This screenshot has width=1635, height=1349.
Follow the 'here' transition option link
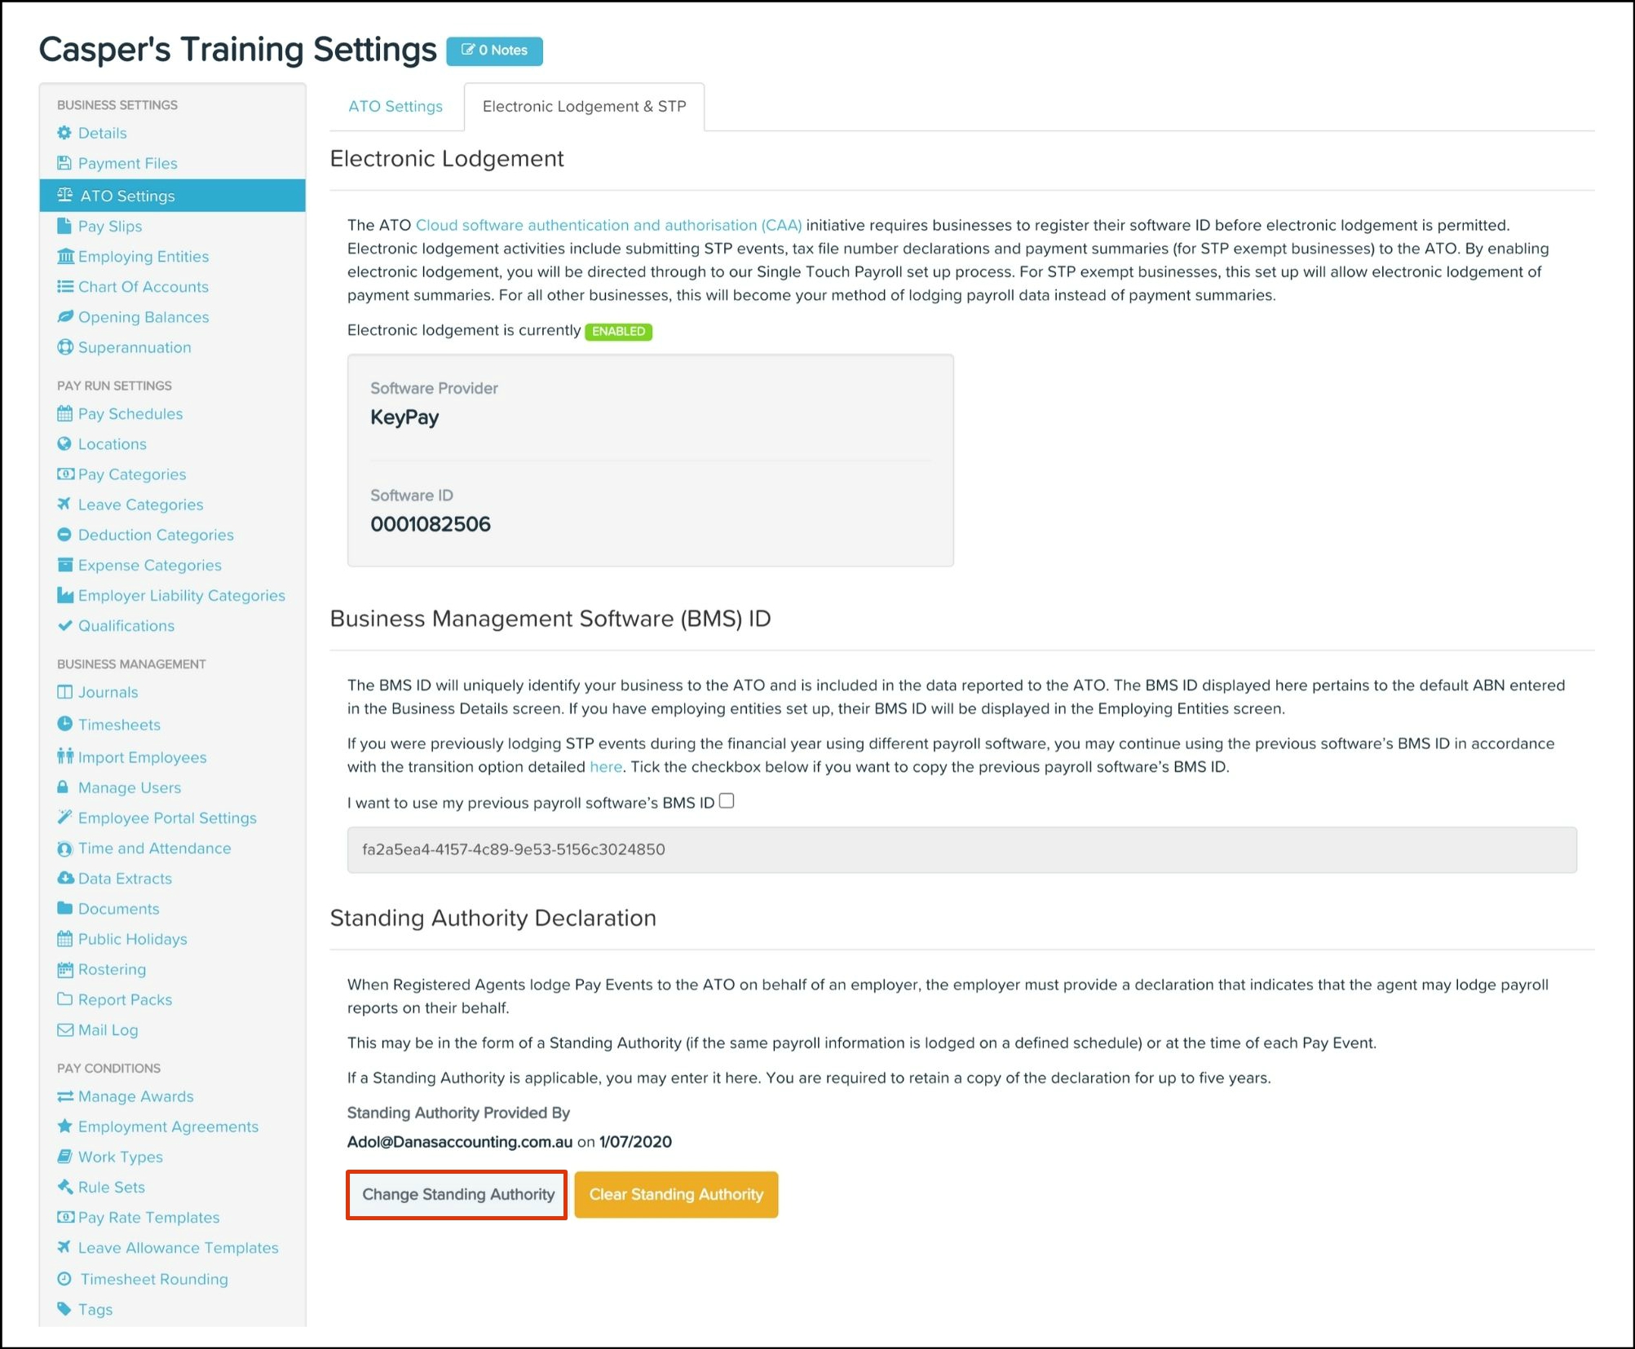[x=605, y=767]
